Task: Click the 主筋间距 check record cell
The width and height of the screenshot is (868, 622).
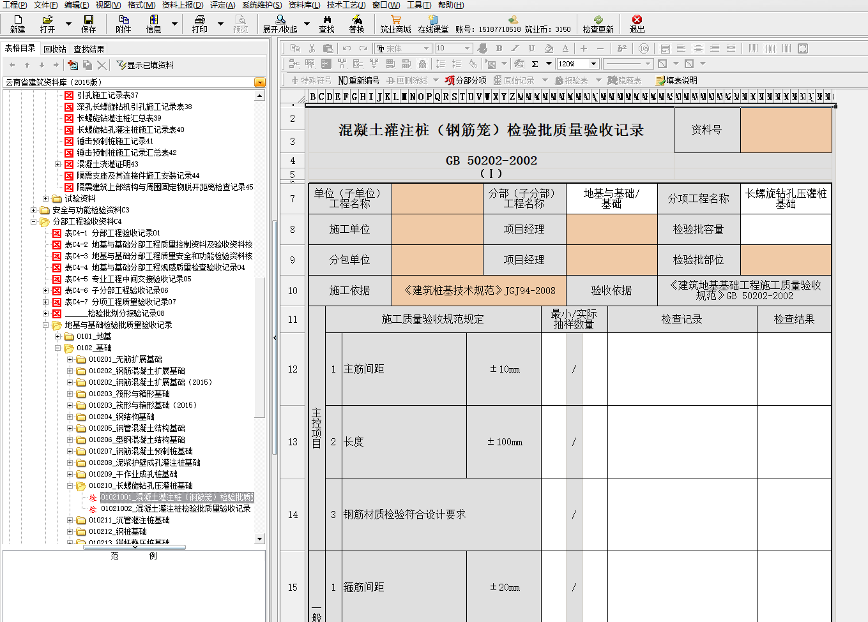Action: tap(681, 369)
